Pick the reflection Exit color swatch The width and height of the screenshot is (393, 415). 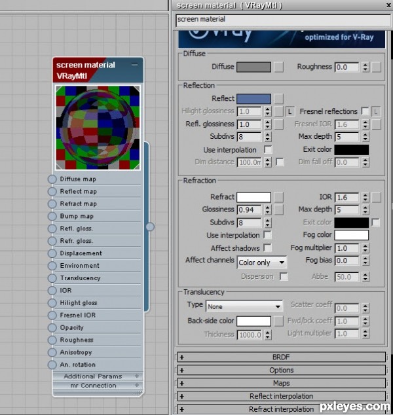point(352,150)
